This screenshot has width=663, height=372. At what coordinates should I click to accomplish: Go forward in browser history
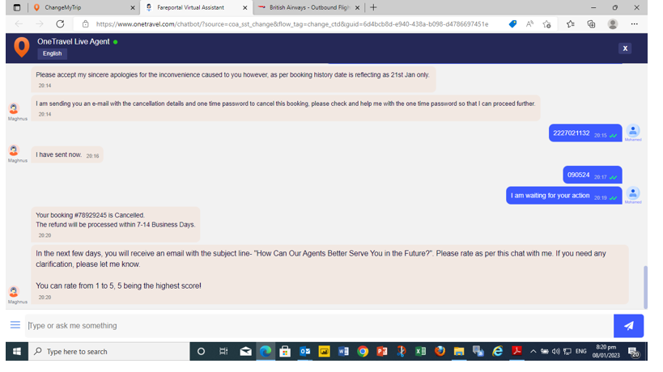coord(40,24)
